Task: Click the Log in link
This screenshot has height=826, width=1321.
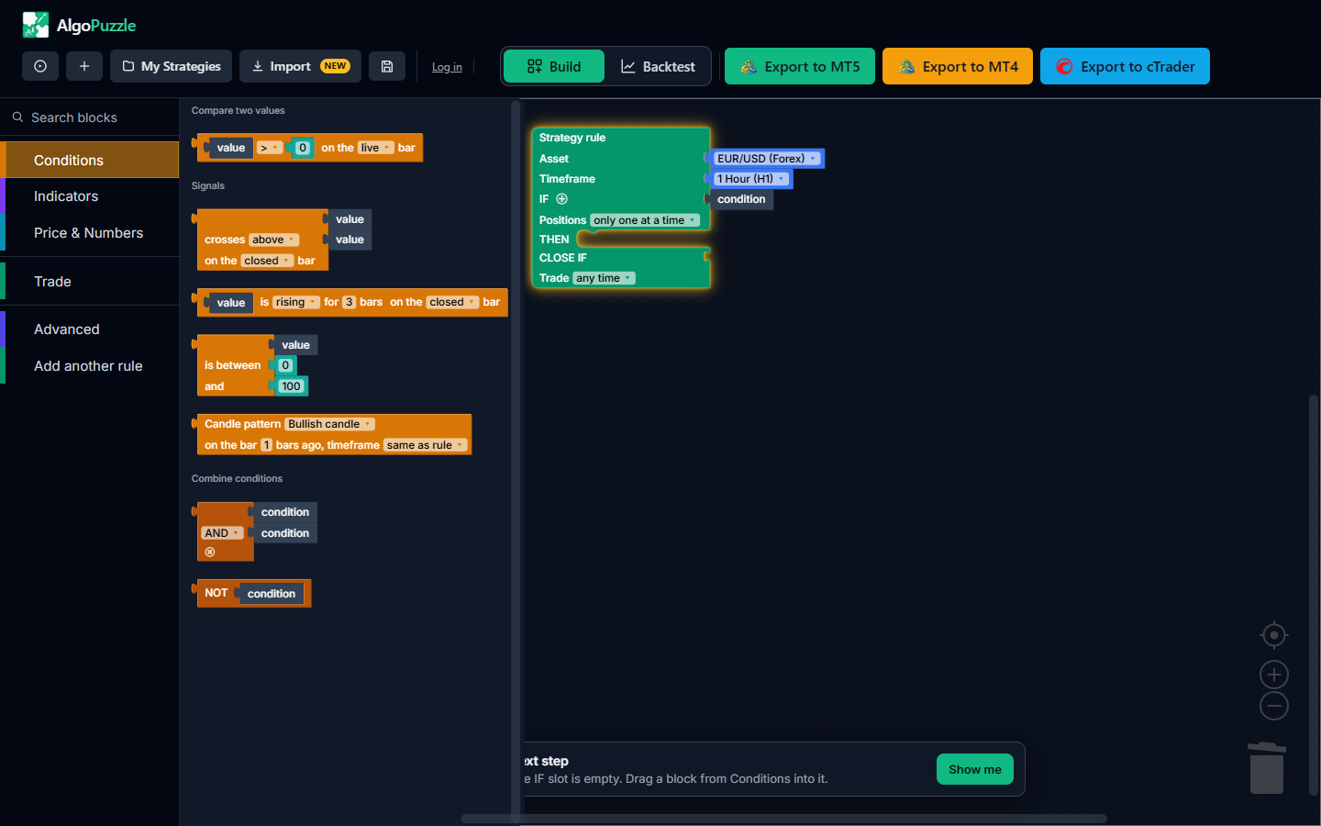Action: 447,67
